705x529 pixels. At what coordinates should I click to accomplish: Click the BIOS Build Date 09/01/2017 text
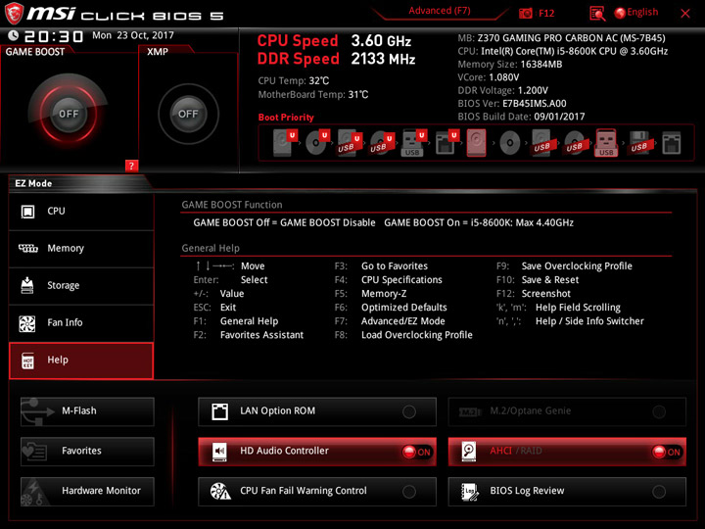pyautogui.click(x=521, y=117)
